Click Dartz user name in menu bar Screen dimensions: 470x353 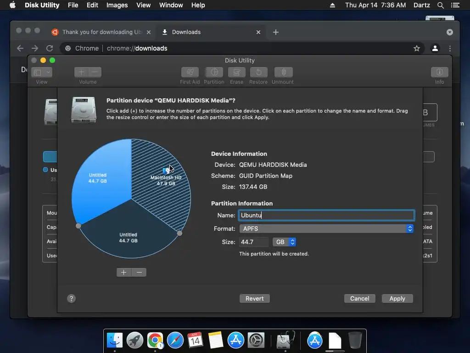pos(421,5)
